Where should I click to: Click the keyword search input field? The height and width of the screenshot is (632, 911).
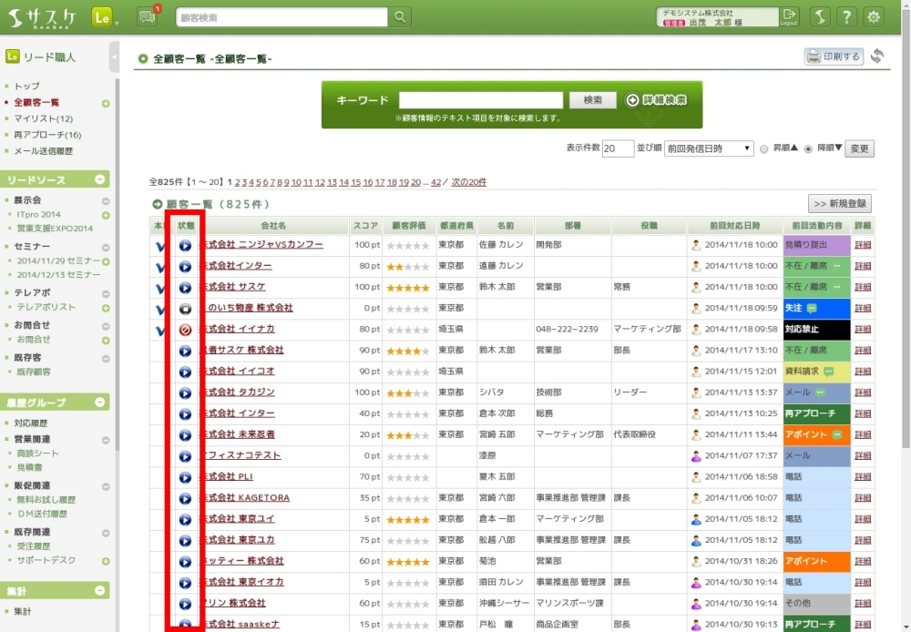pyautogui.click(x=480, y=100)
